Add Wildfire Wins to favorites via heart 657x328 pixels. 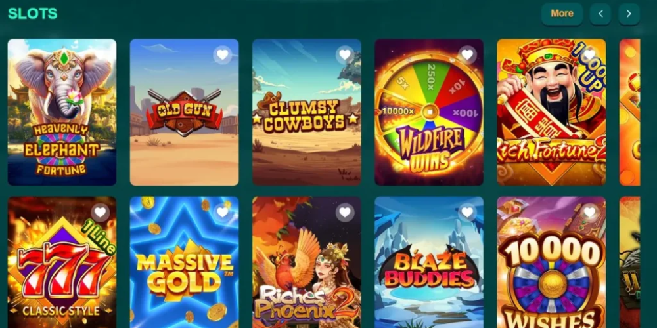[467, 55]
